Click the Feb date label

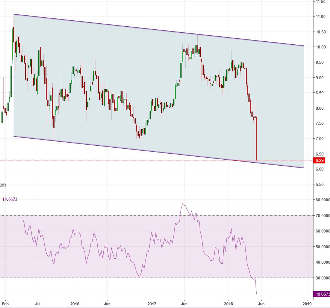[x=5, y=304]
